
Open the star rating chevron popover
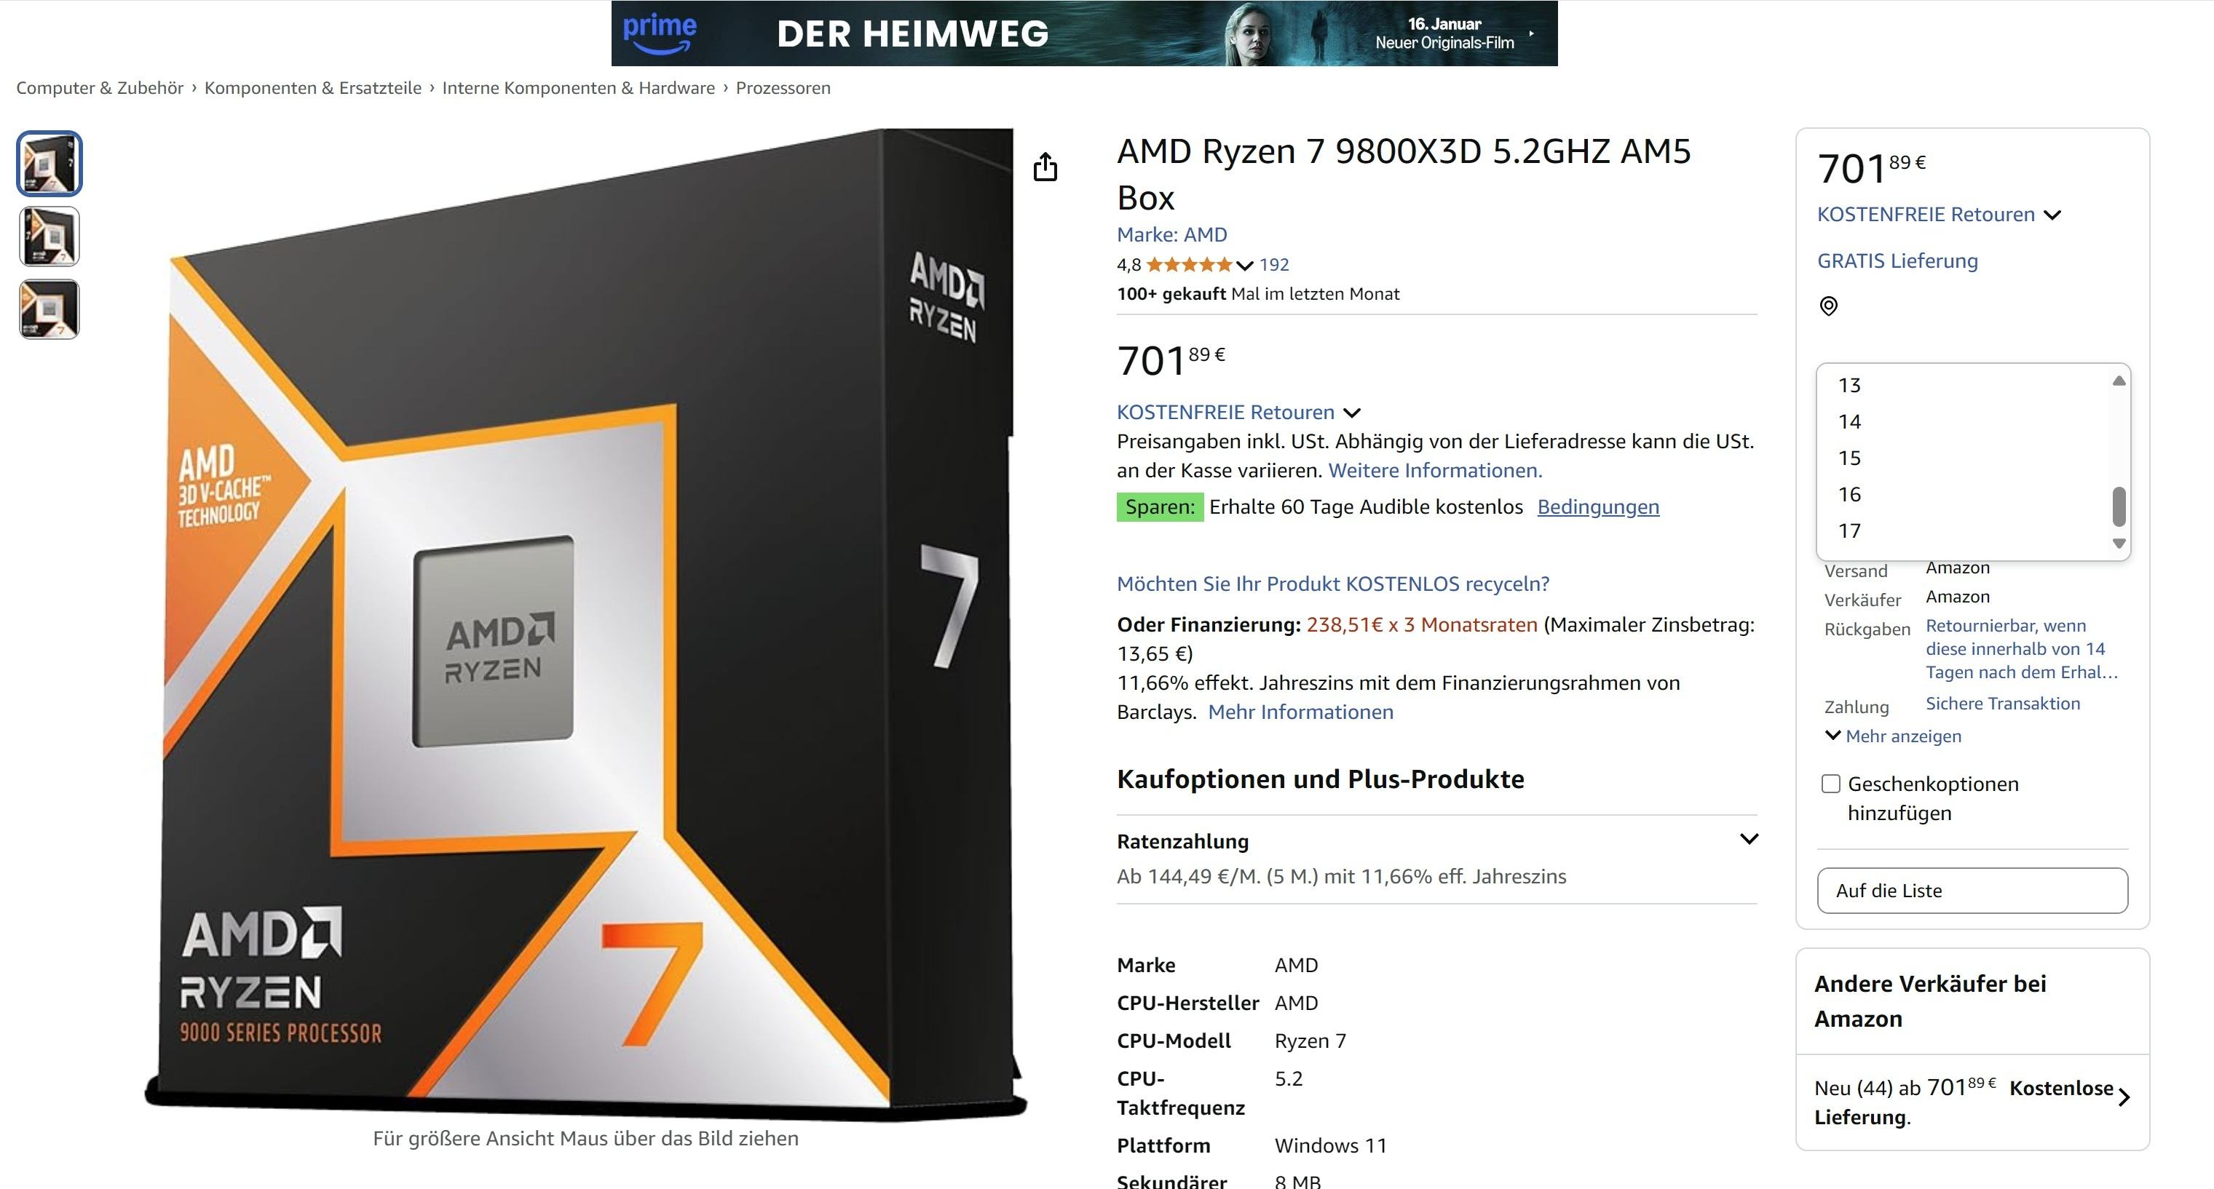tap(1244, 266)
